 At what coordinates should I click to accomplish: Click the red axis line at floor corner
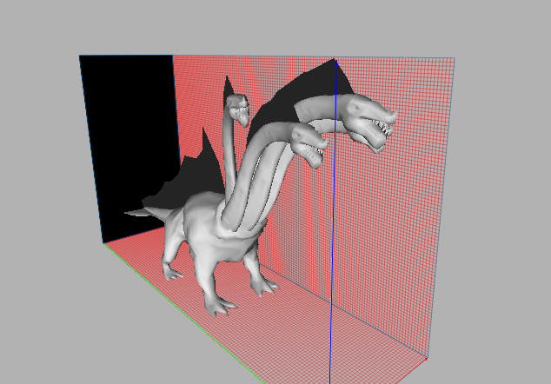412,370
